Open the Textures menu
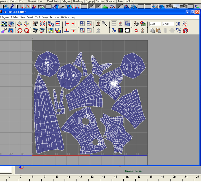This screenshot has height=182, width=201. tap(54, 17)
